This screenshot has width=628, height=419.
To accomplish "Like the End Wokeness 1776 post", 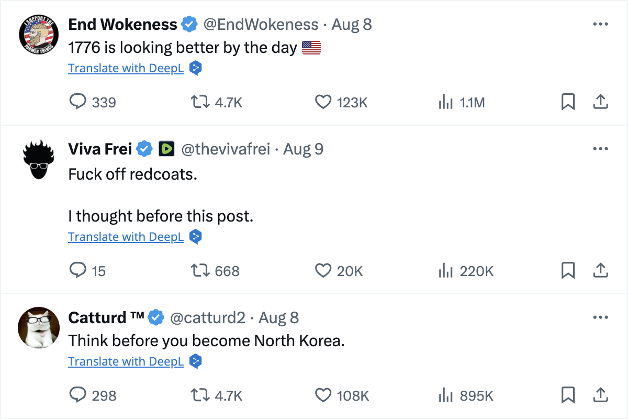I will click(323, 102).
